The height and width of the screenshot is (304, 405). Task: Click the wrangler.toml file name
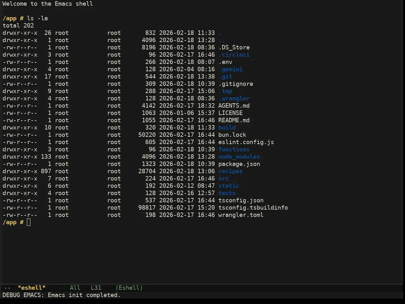point(241,215)
